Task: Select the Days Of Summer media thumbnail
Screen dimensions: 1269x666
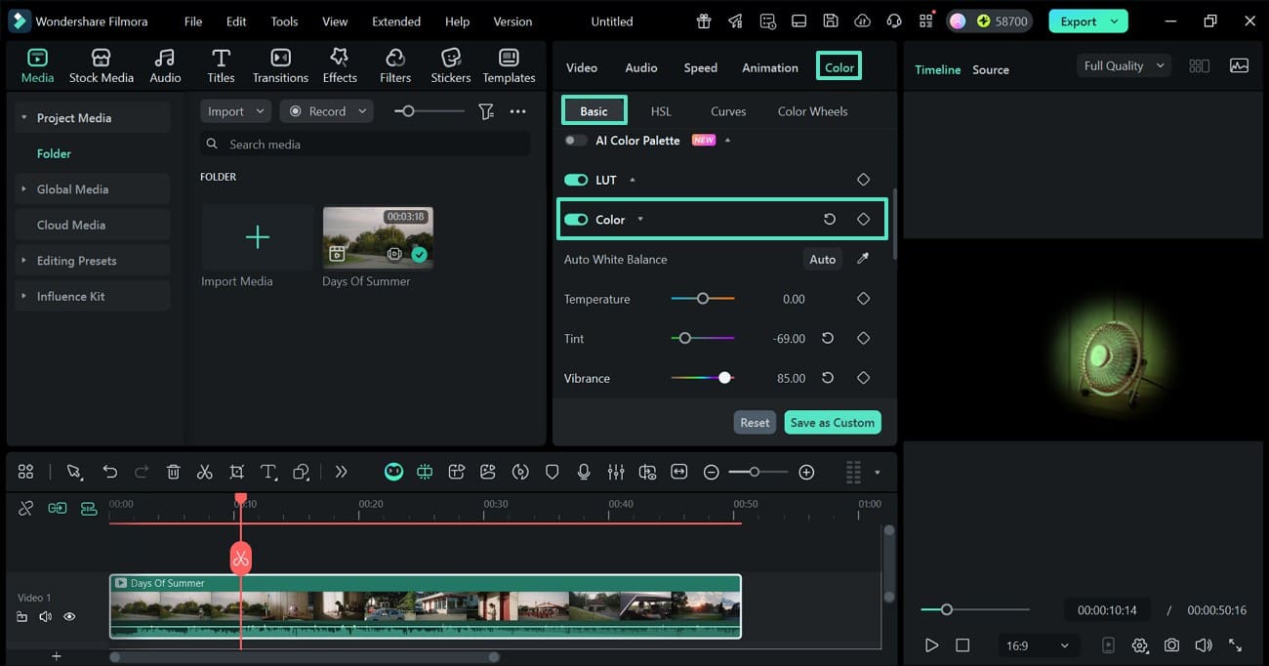Action: pos(378,235)
